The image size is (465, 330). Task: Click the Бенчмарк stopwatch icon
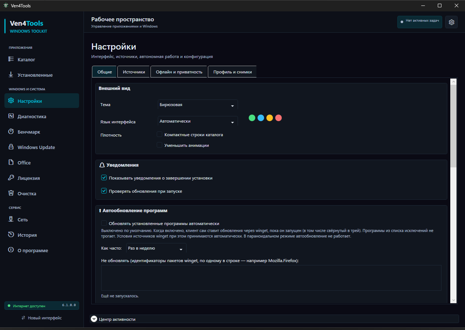[x=11, y=132]
